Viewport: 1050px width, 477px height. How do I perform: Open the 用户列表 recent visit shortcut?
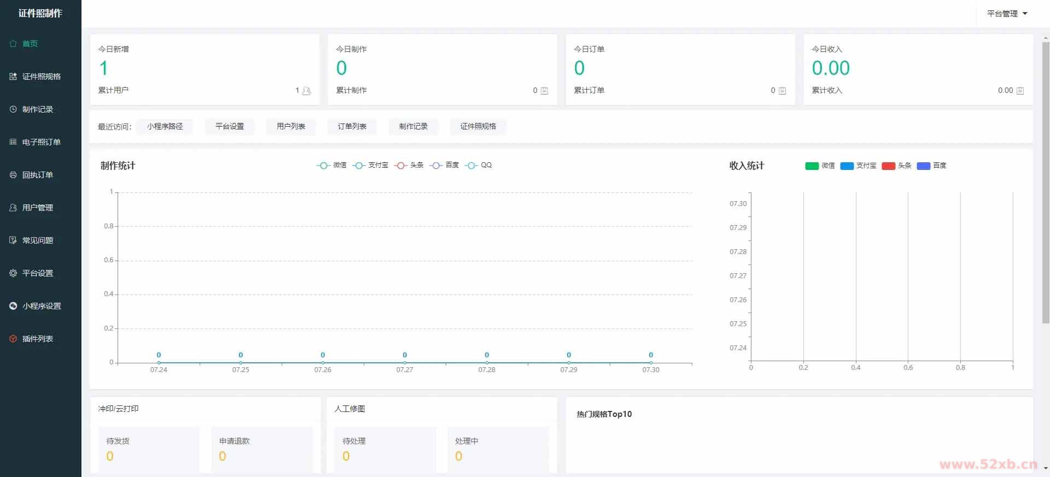coord(290,126)
